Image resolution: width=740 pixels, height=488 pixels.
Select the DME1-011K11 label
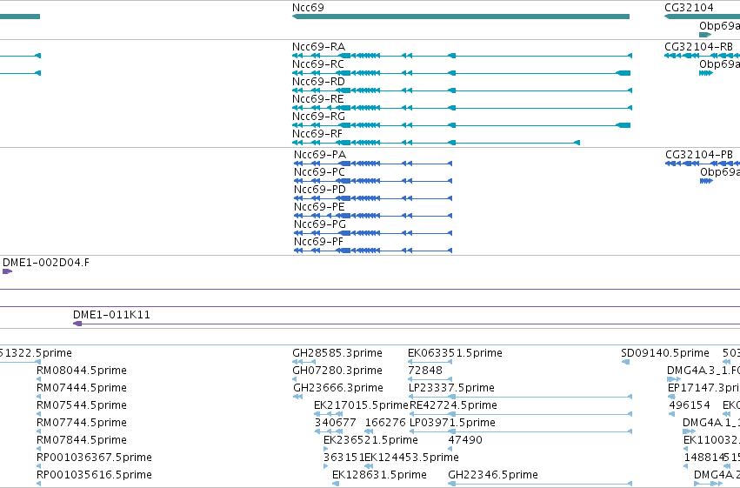click(x=111, y=315)
